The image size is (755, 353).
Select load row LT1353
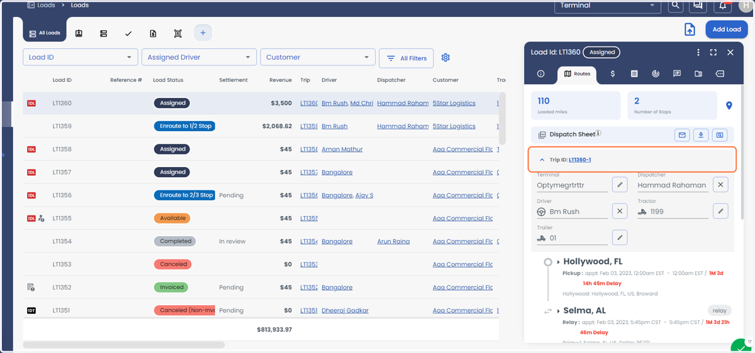[x=260, y=264]
